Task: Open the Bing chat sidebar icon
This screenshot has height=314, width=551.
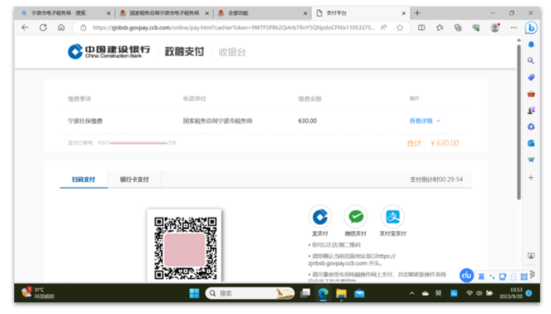Action: click(x=531, y=28)
